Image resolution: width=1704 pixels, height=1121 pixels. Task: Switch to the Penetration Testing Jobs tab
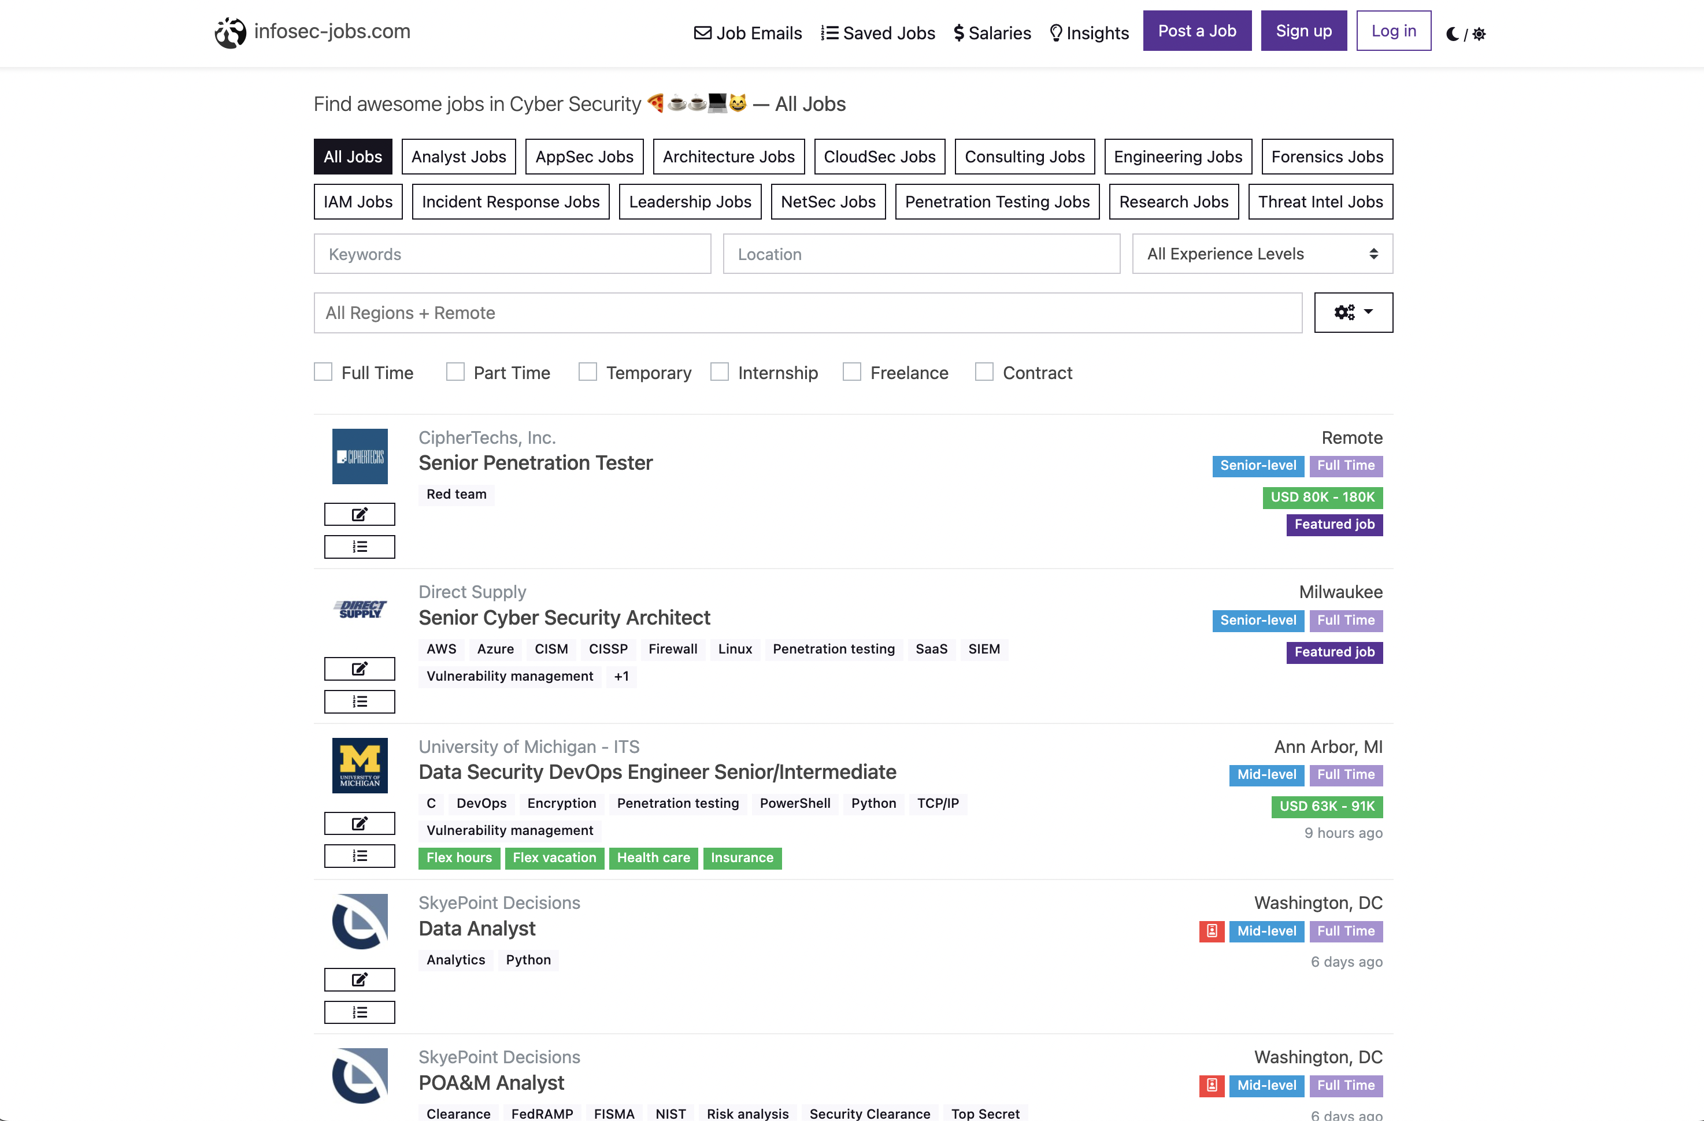[997, 201]
